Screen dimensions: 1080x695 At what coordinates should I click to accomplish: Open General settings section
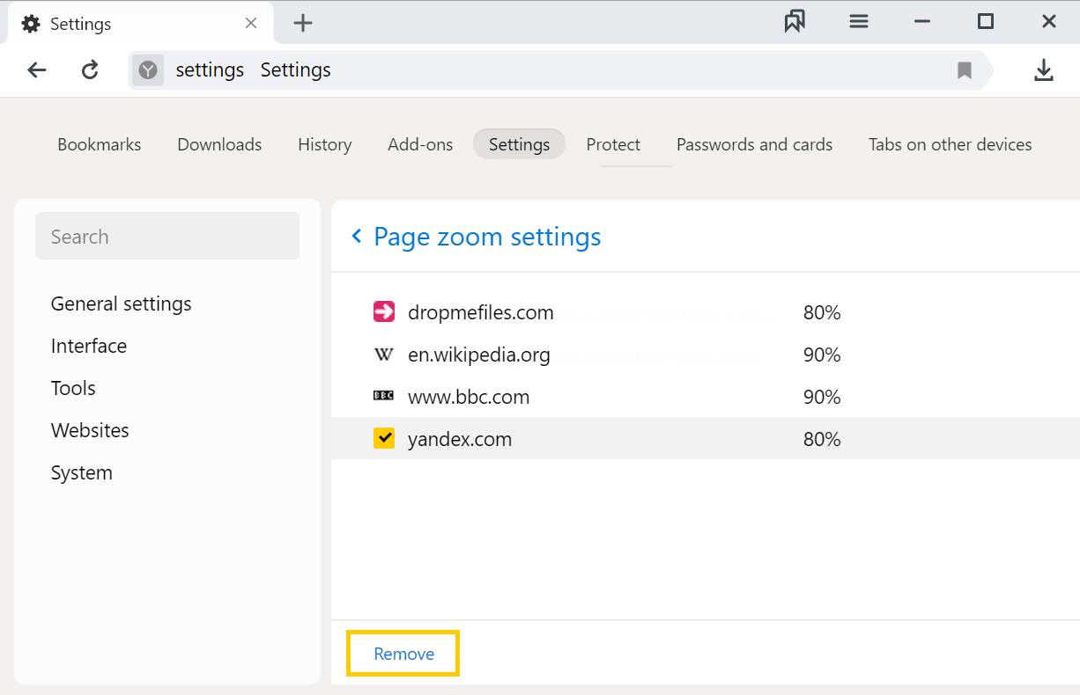tap(122, 304)
